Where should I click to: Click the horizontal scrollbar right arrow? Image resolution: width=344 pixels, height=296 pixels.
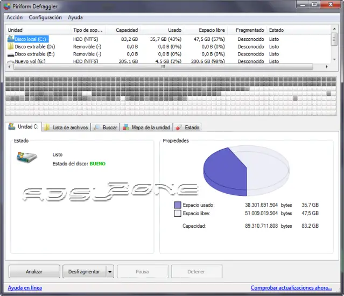[x=327, y=67]
